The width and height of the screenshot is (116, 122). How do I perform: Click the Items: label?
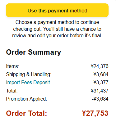[12, 66]
